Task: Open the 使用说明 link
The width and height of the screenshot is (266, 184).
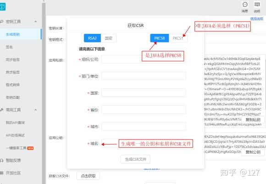Action: coord(257,19)
